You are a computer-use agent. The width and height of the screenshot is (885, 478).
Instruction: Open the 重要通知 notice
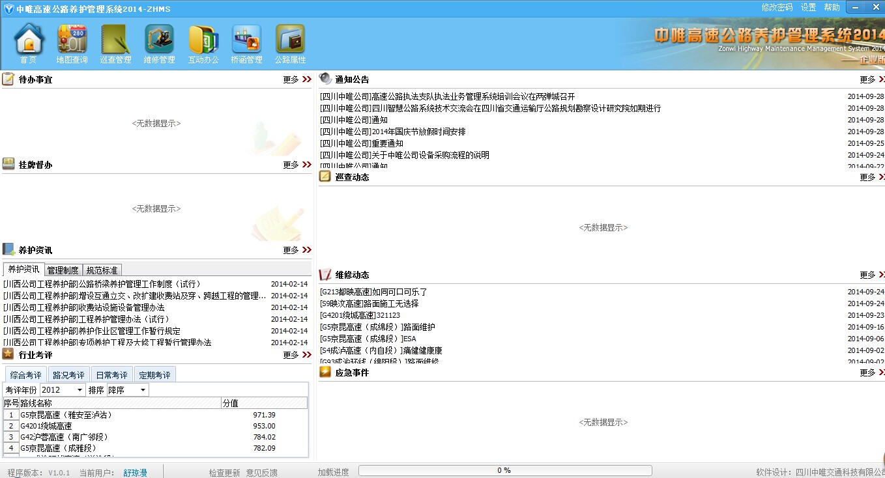[362, 143]
